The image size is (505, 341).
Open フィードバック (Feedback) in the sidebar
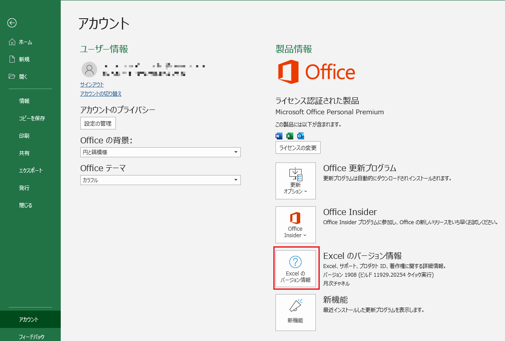tap(32, 337)
